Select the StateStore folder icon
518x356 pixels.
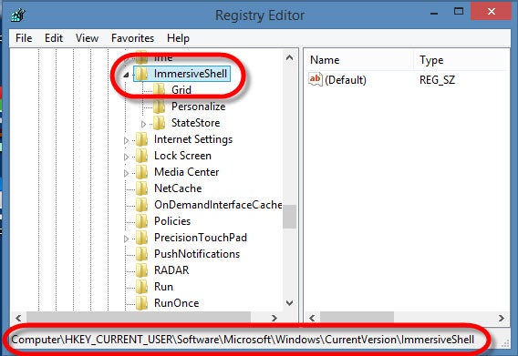point(160,123)
